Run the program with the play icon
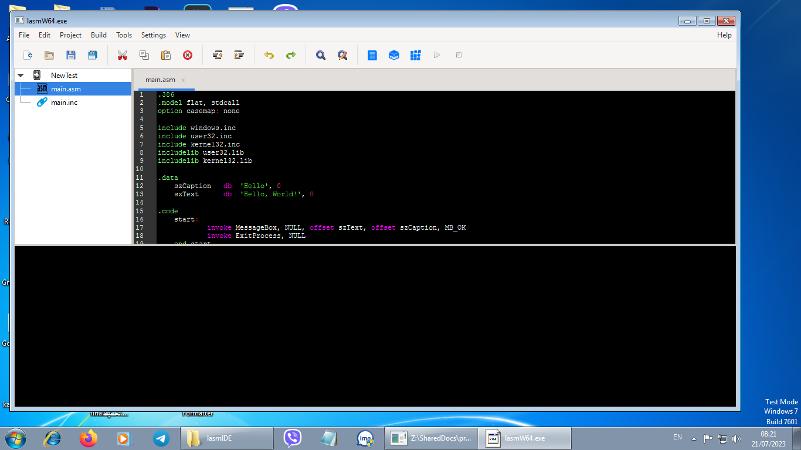Image resolution: width=801 pixels, height=450 pixels. coord(437,55)
